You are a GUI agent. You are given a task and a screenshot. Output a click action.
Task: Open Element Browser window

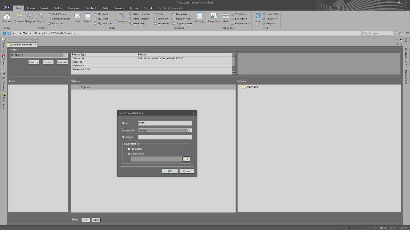(x=59, y=19)
